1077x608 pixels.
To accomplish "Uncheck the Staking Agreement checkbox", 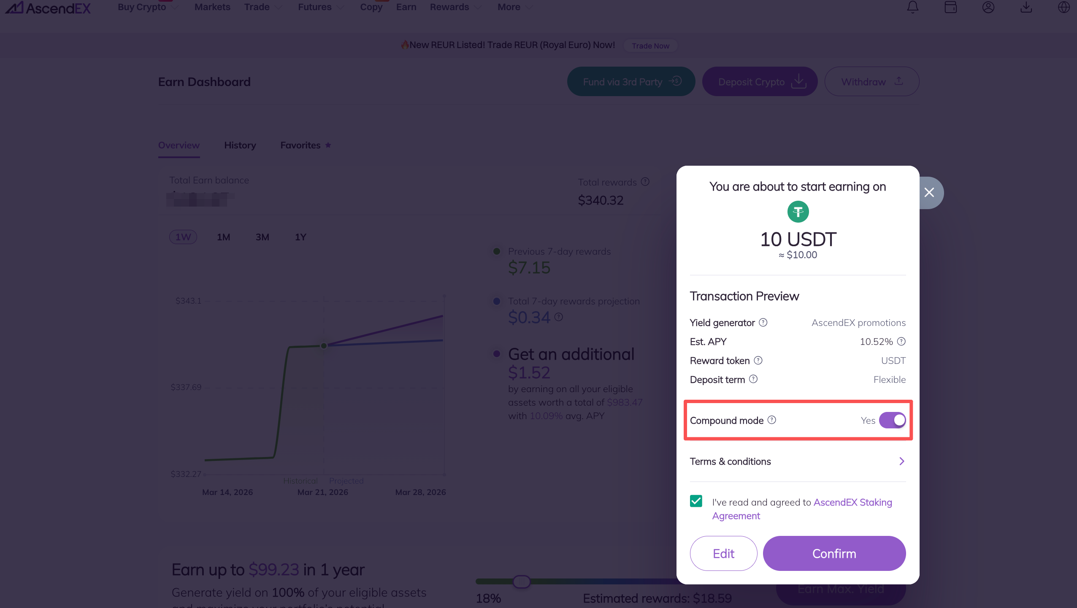I will point(696,501).
